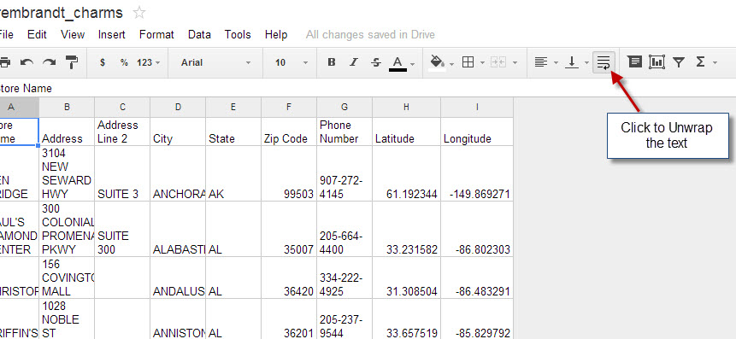Click the Insert comment icon
The width and height of the screenshot is (736, 339).
click(634, 61)
